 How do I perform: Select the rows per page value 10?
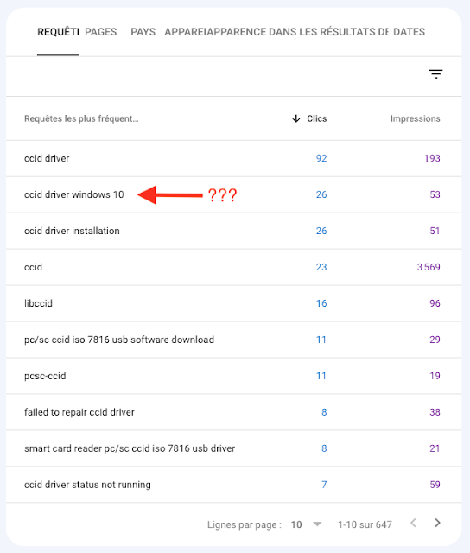point(296,524)
